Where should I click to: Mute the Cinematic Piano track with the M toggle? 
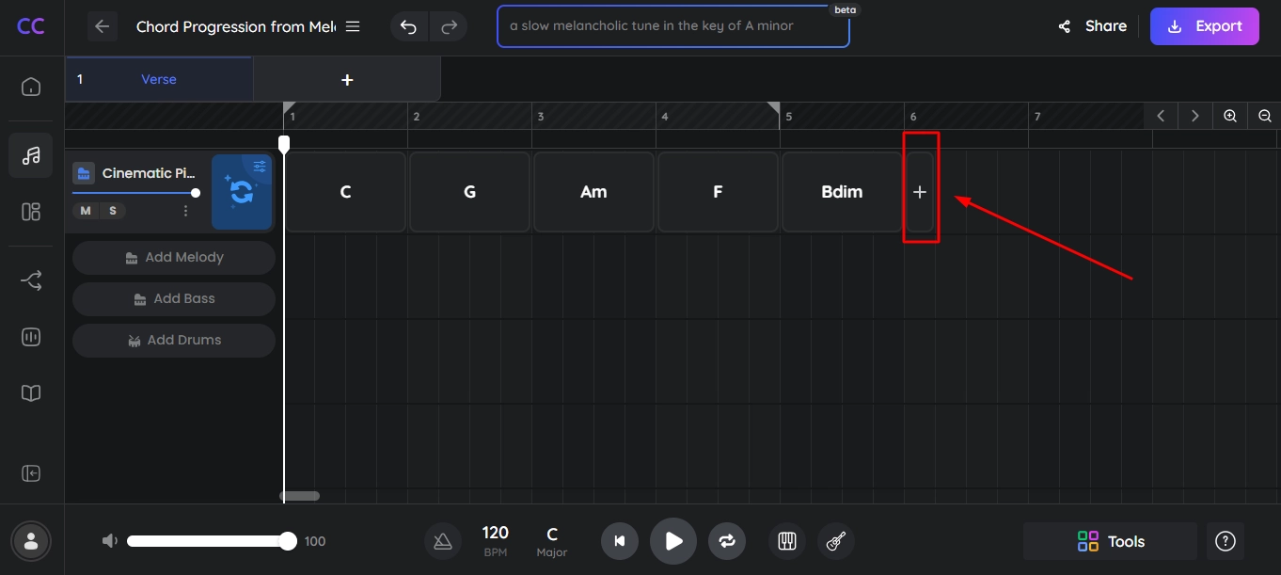(86, 211)
